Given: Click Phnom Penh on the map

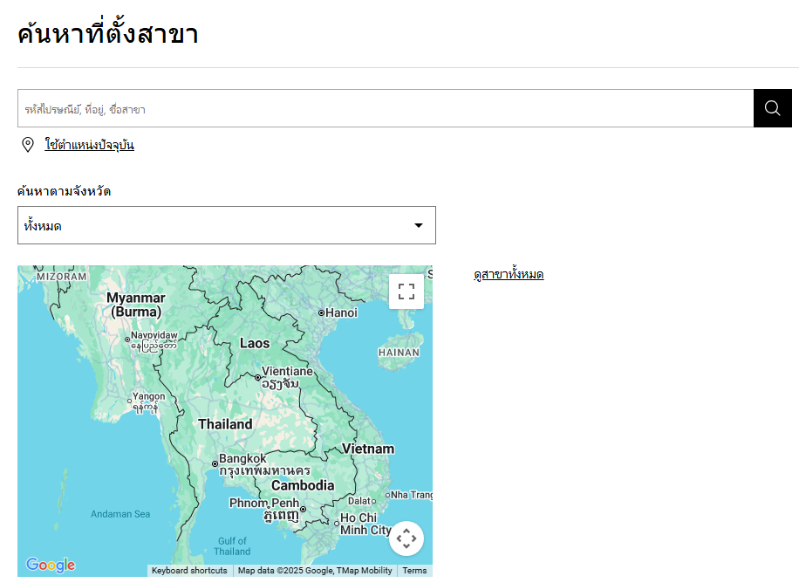Looking at the screenshot, I should coord(264,503).
